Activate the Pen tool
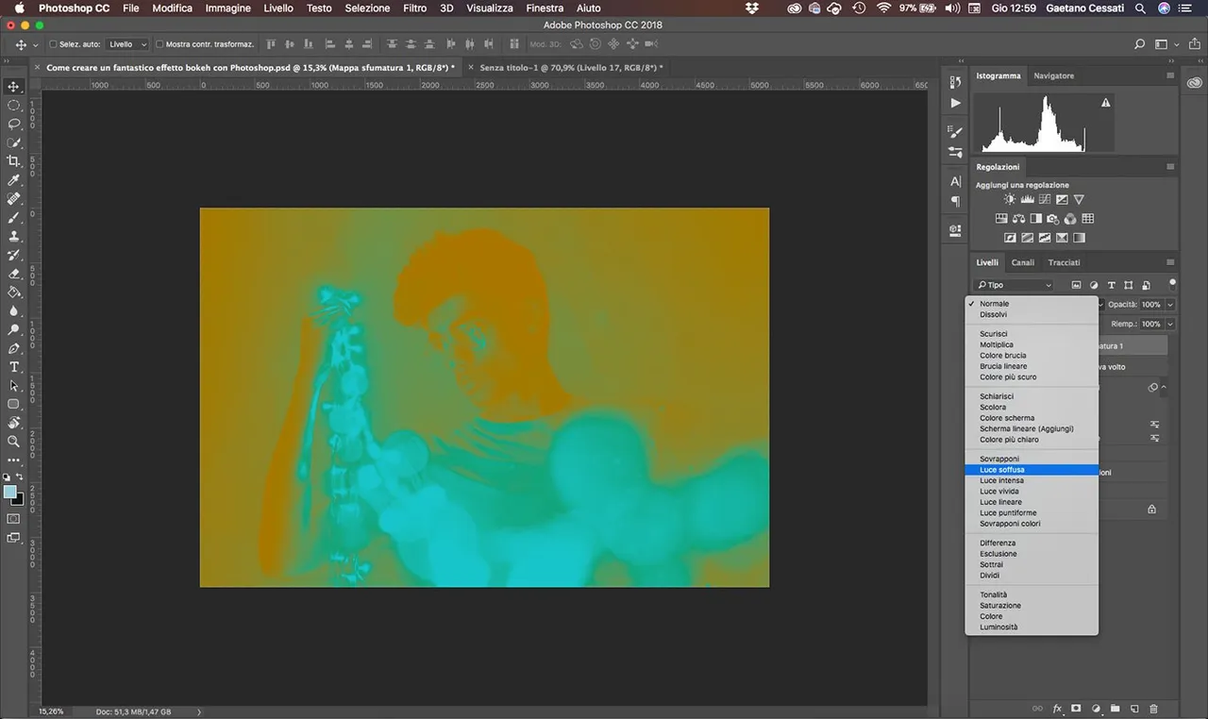The width and height of the screenshot is (1208, 719). point(14,348)
